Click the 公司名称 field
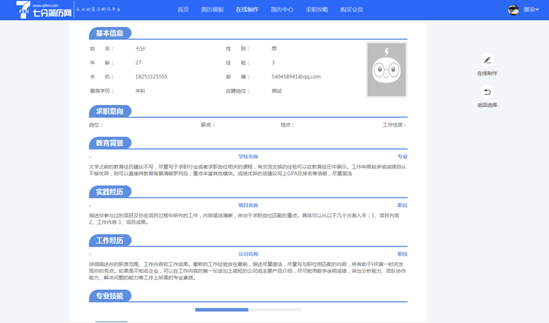 pos(248,254)
